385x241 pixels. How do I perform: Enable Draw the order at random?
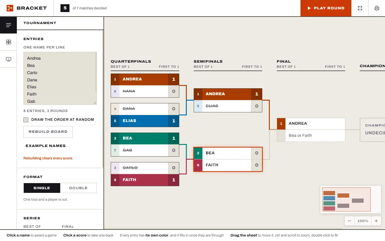click(26, 120)
